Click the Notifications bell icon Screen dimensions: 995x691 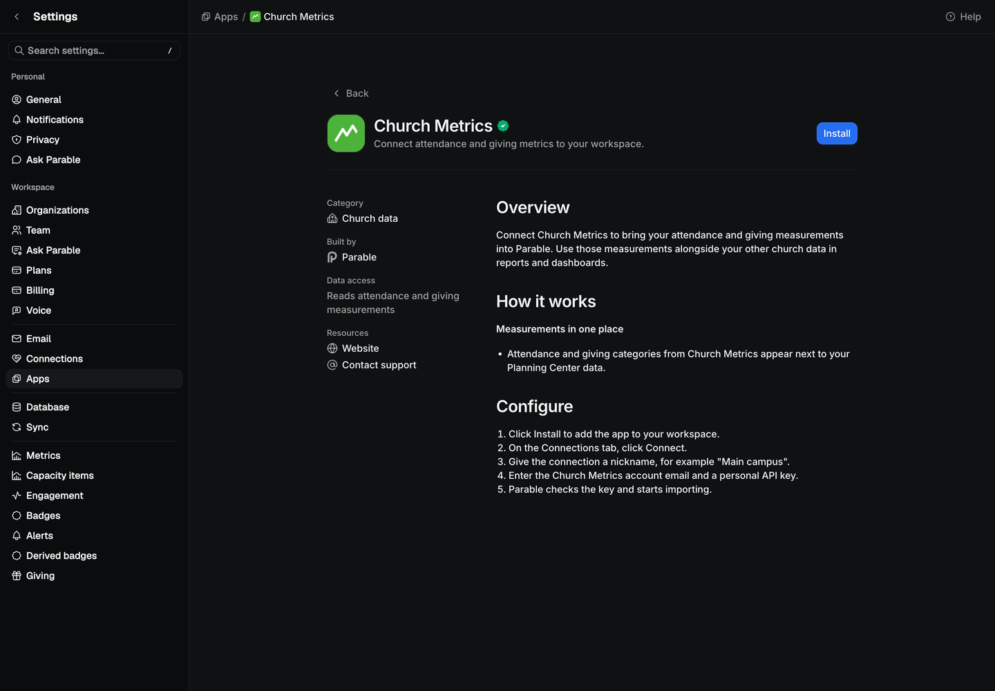click(17, 120)
